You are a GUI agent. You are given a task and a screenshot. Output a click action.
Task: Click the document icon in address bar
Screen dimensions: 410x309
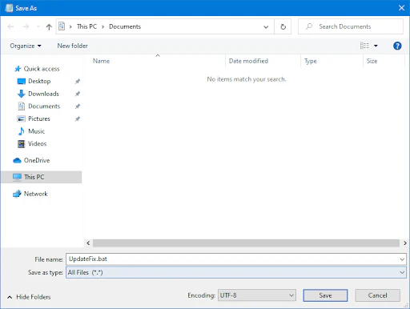(62, 26)
